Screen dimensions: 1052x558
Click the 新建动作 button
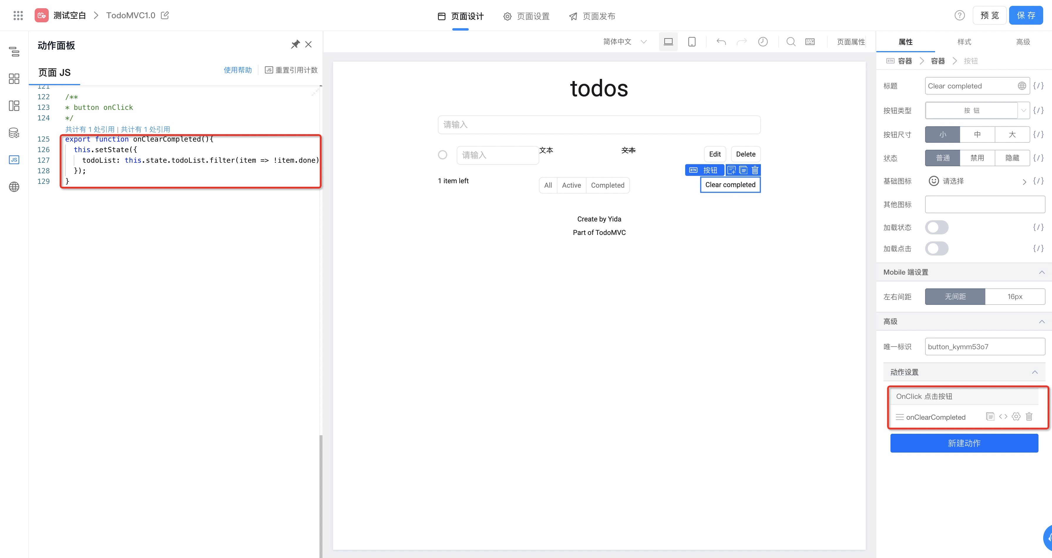coord(964,443)
